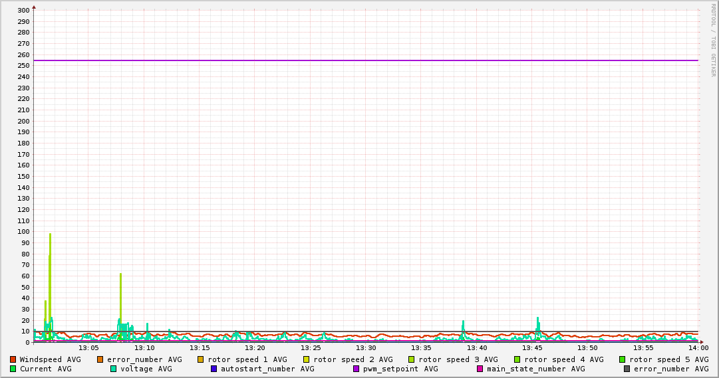This screenshot has width=719, height=378.
Task: Click the 50 value on the y-axis
Action: (x=25, y=287)
